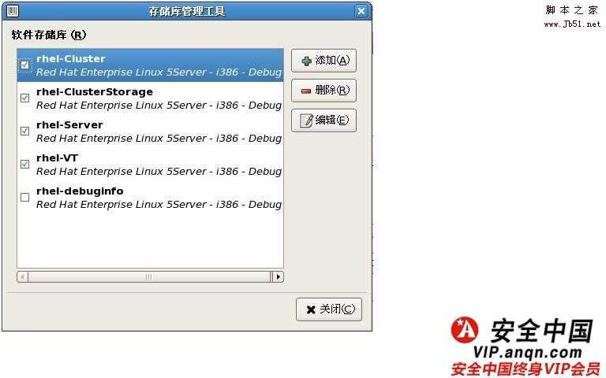The image size is (606, 378).
Task: Select the rhel-VT repository row
Action: pos(151,165)
